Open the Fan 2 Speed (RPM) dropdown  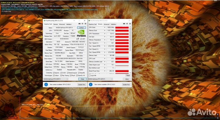(x=105, y=52)
